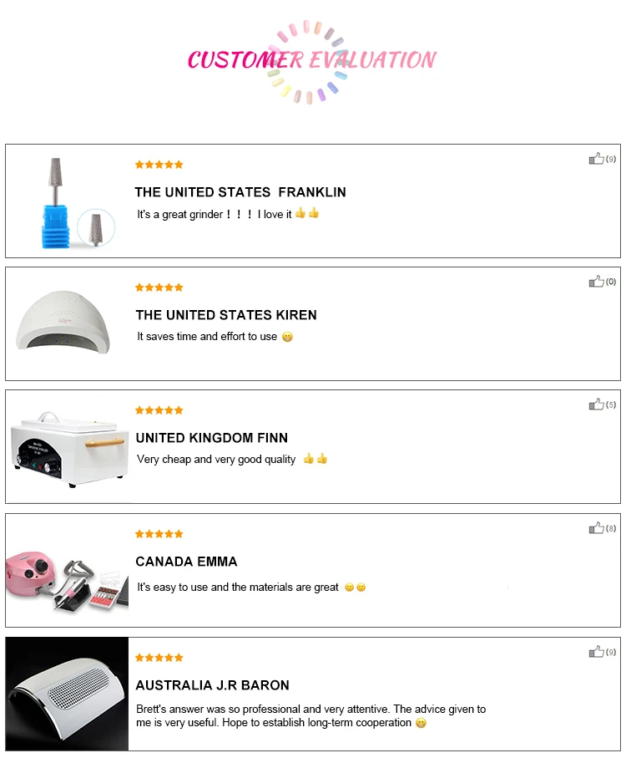Click star rating on Emma's review
Image resolution: width=626 pixels, height=758 pixels.
(159, 534)
